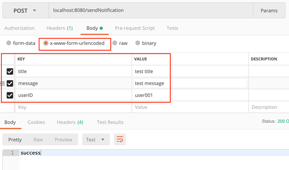Select the x-www-form-urlencoded radio option
The width and height of the screenshot is (289, 170).
(46, 43)
